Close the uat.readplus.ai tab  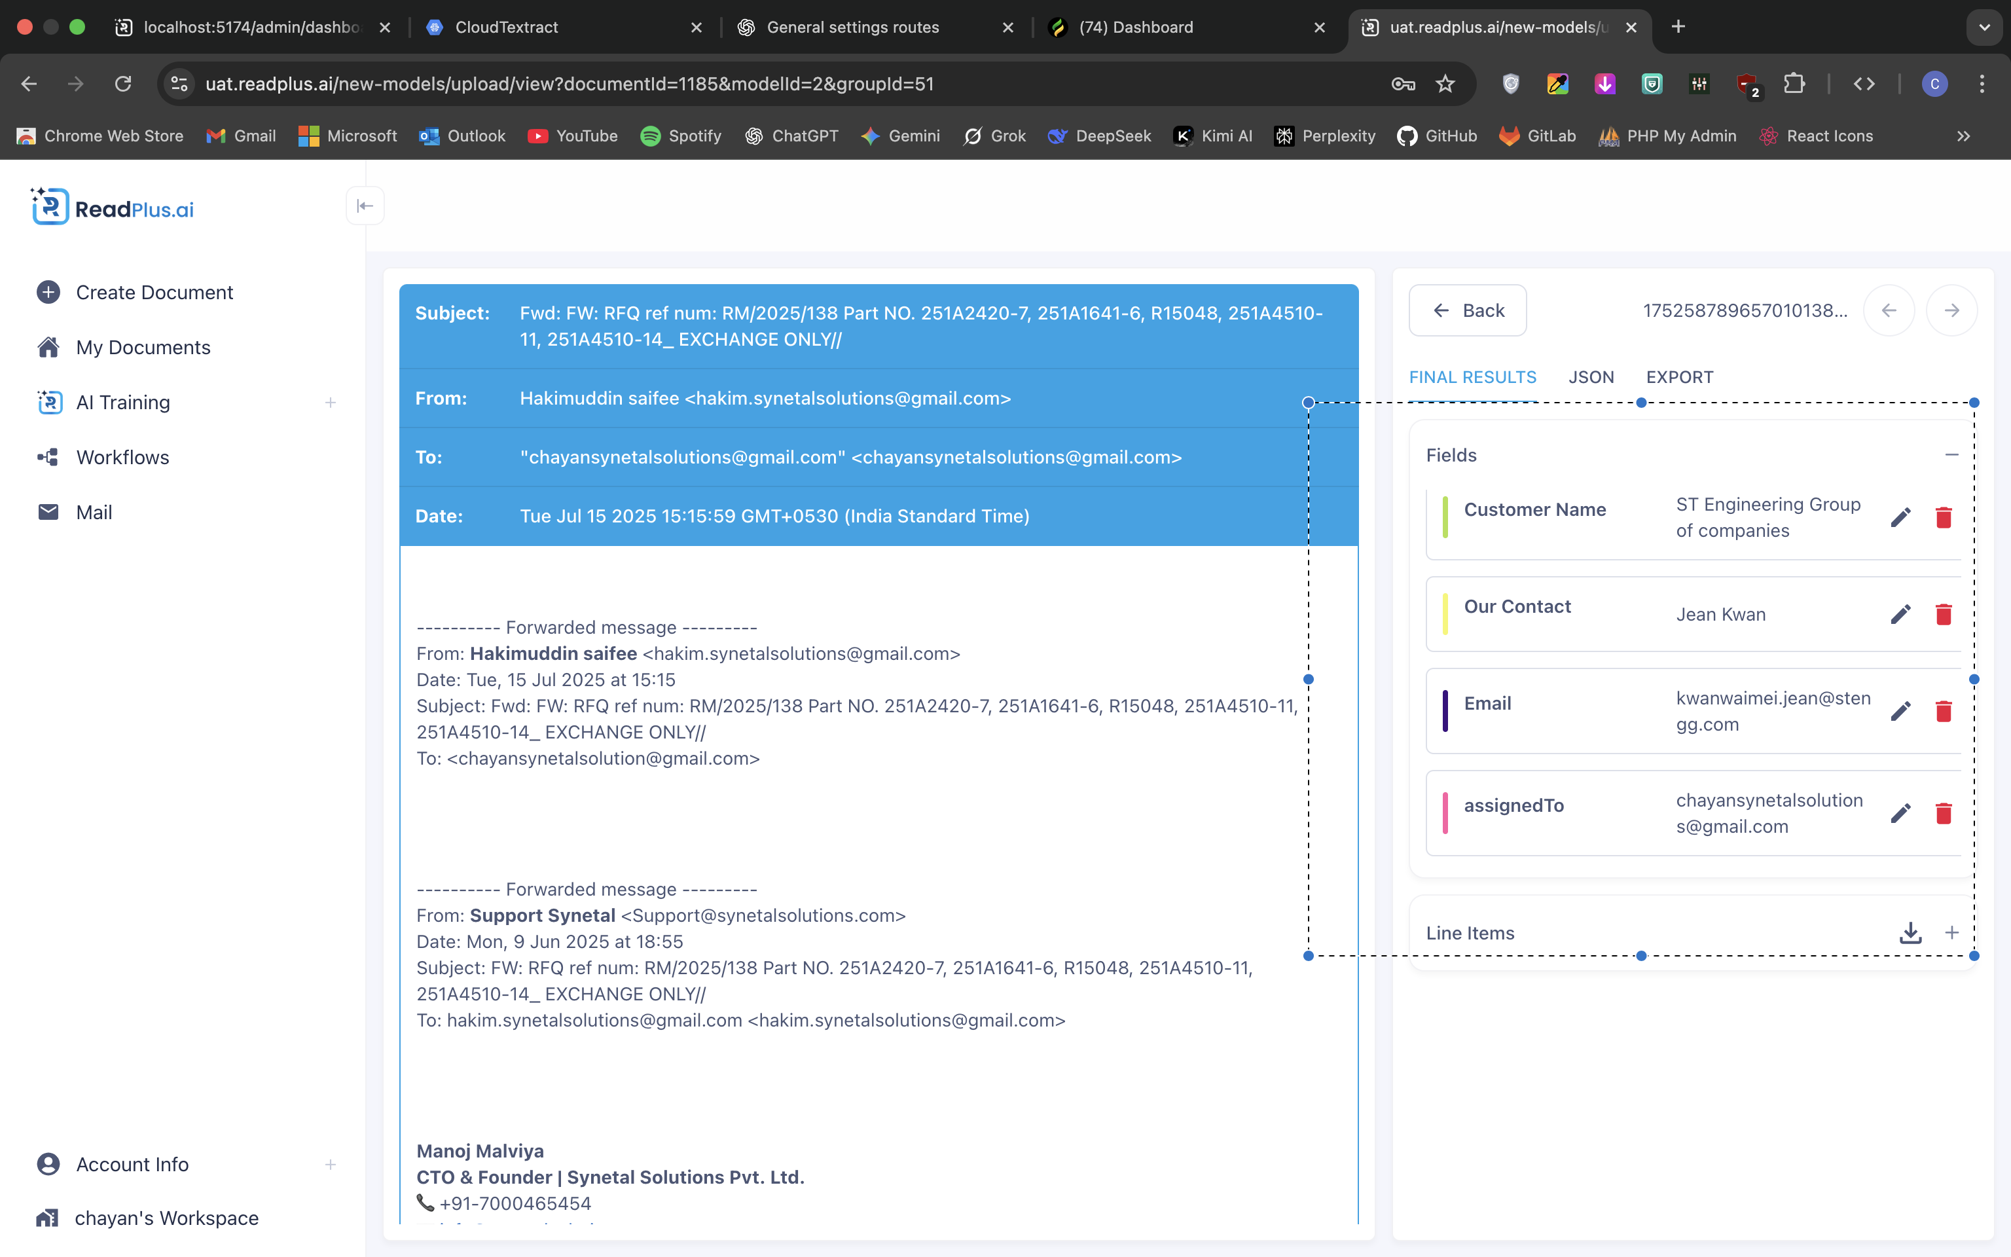point(1631,27)
